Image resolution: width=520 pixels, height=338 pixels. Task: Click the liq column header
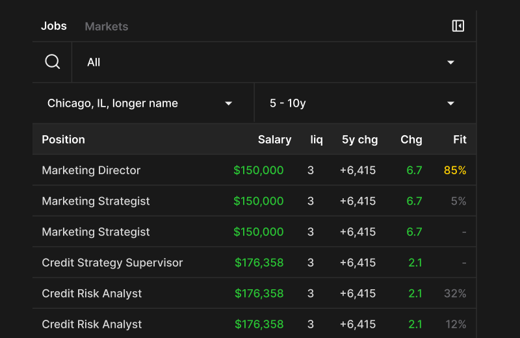coord(317,139)
